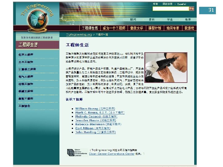223x167 pixels.
Task: Click the Sloan Career Cornerstone Center logo
Action: [x=77, y=152]
